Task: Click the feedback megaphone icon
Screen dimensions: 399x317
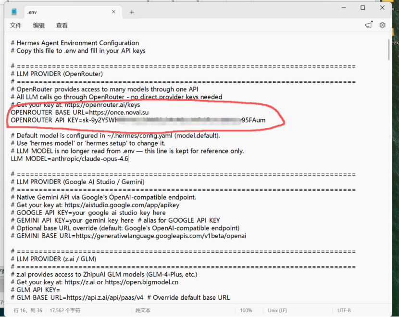Action: (x=368, y=25)
